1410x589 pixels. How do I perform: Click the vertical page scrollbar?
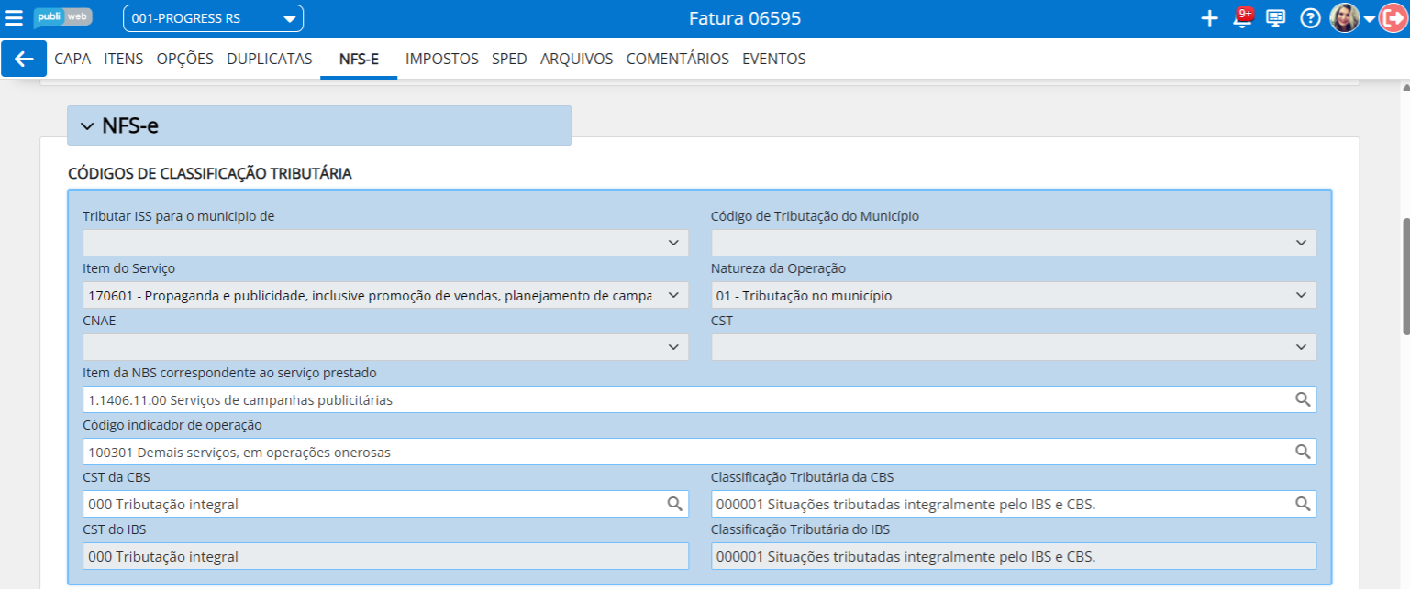click(x=1404, y=275)
